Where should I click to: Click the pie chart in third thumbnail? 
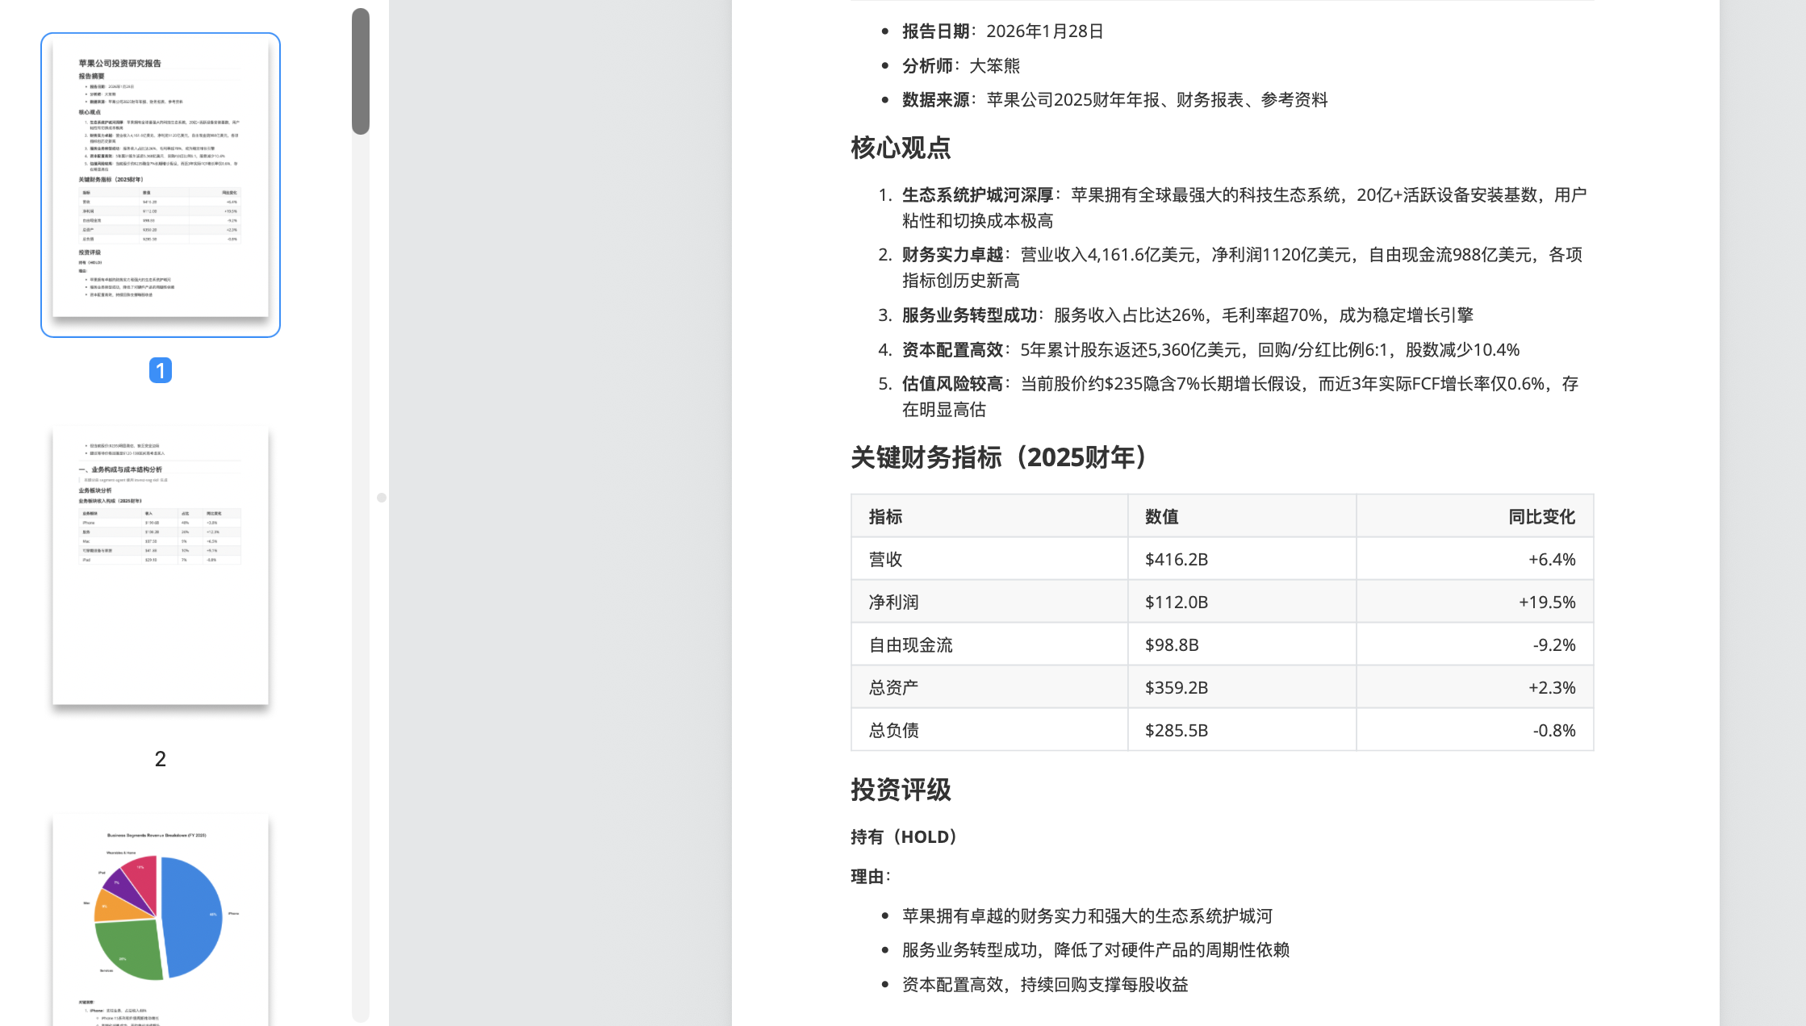point(159,918)
